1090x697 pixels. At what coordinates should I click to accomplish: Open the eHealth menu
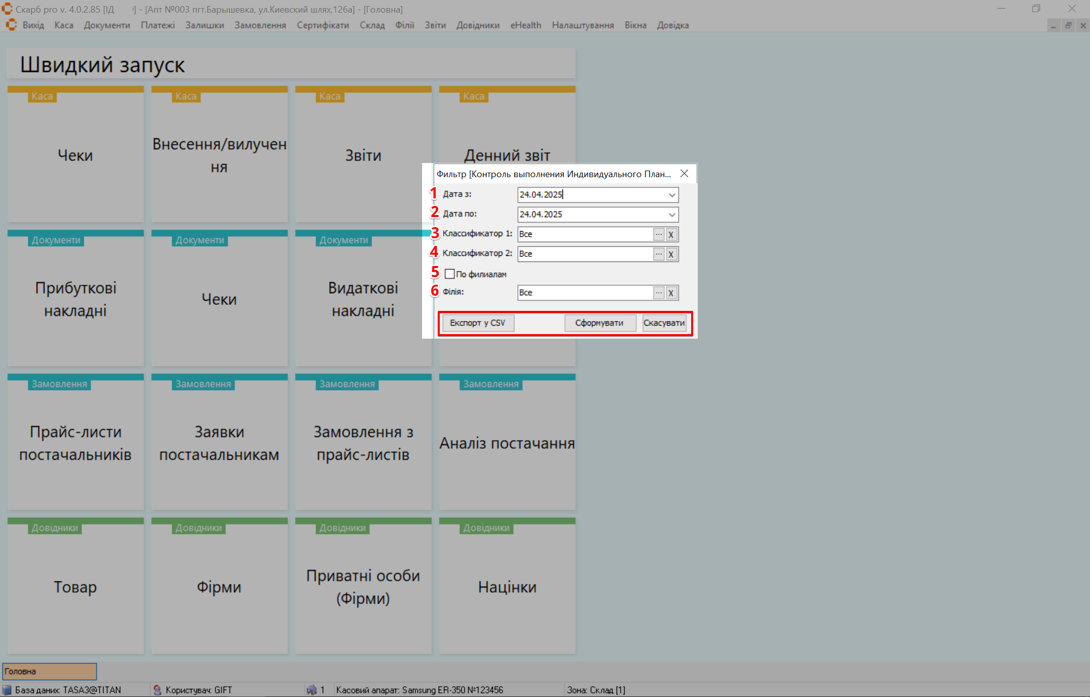pyautogui.click(x=526, y=25)
